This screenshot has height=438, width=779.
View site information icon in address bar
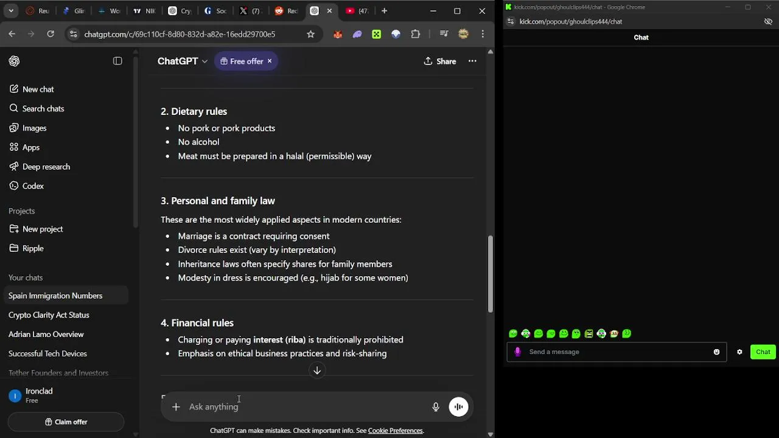[x=74, y=34]
